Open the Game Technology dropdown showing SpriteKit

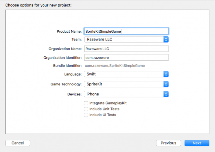pos(123,84)
